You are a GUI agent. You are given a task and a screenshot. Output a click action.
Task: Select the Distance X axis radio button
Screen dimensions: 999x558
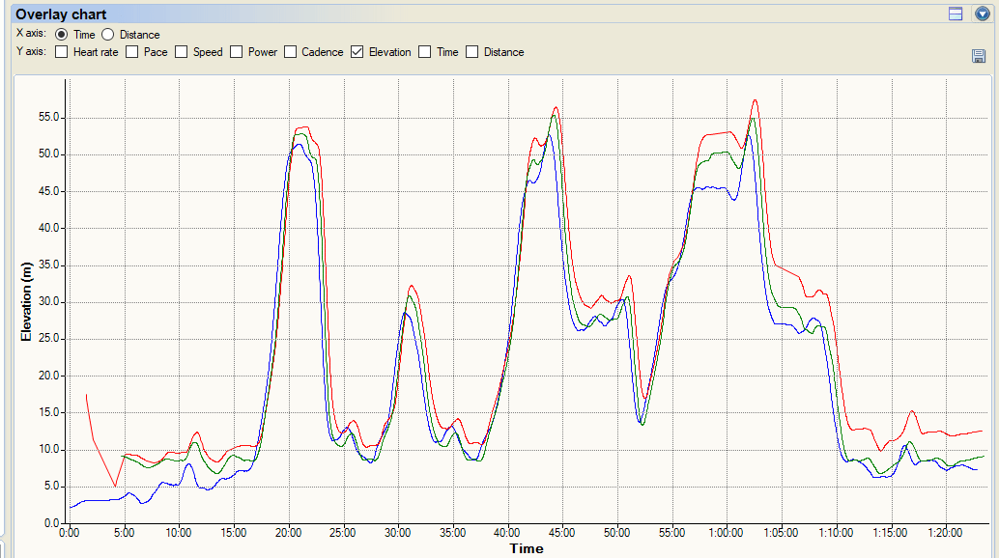click(107, 35)
